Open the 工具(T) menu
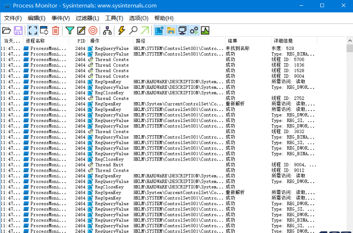 tap(114, 18)
